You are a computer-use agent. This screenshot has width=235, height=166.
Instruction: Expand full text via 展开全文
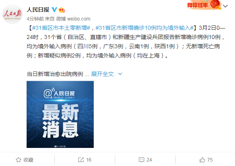pyautogui.click(x=102, y=74)
